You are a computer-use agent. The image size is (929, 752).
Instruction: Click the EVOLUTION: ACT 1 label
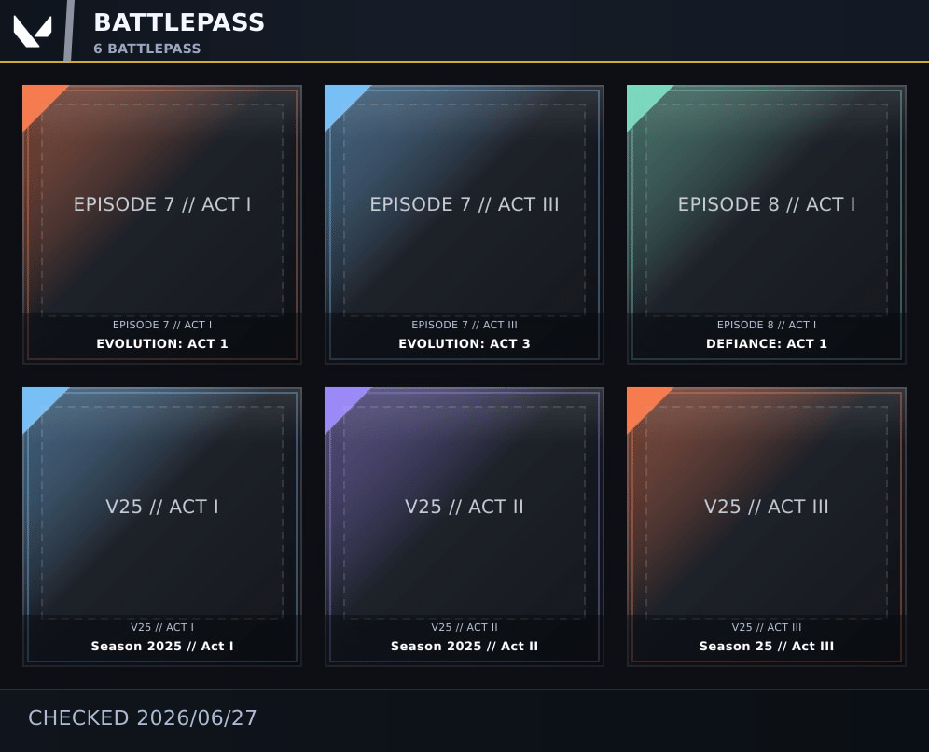pyautogui.click(x=162, y=343)
